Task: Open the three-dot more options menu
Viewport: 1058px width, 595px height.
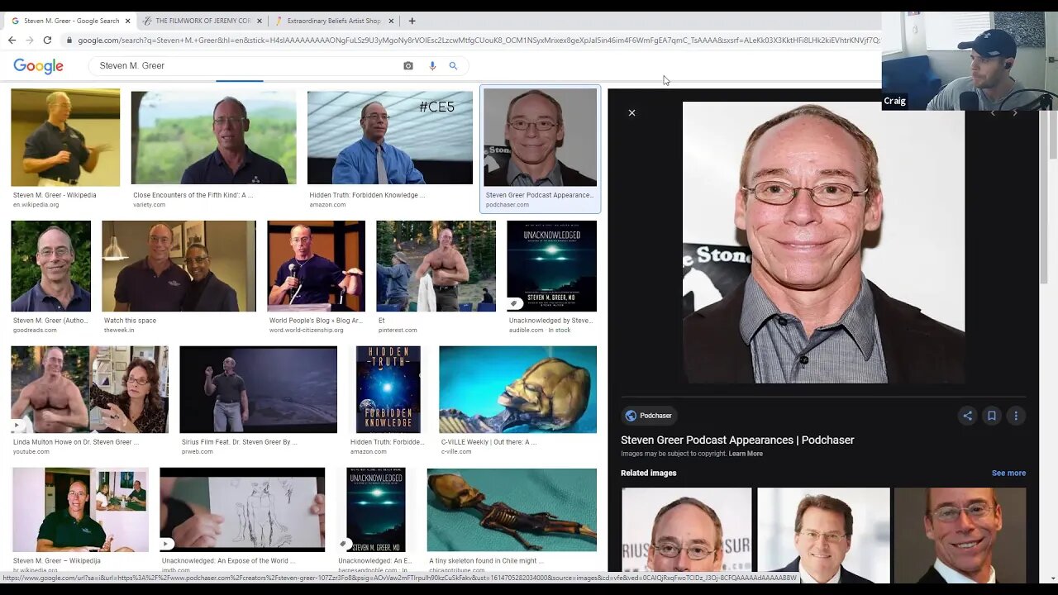Action: coord(1016,416)
